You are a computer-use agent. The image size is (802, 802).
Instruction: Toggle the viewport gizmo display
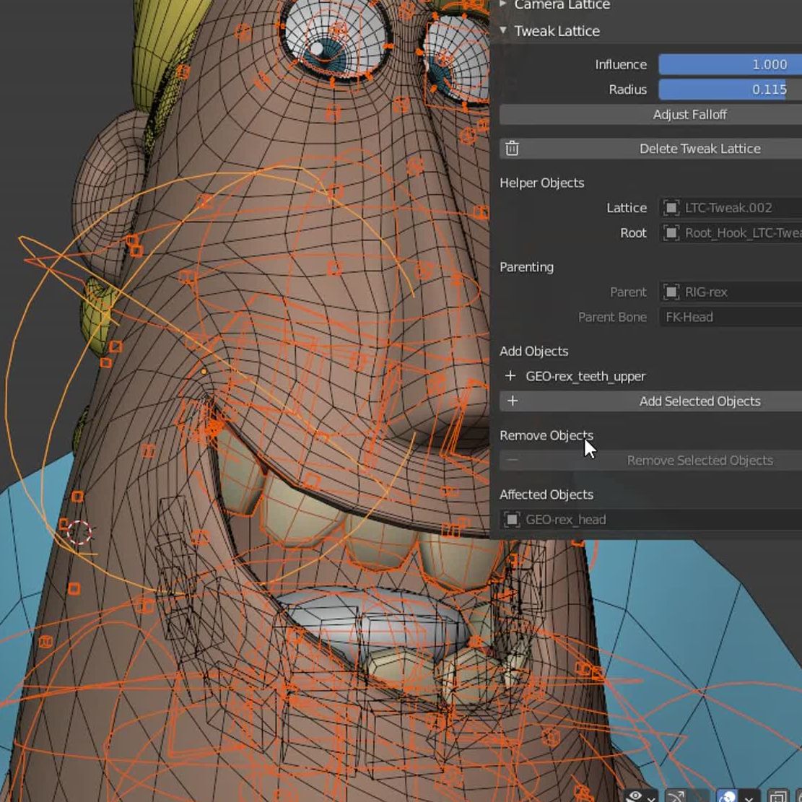pos(676,796)
